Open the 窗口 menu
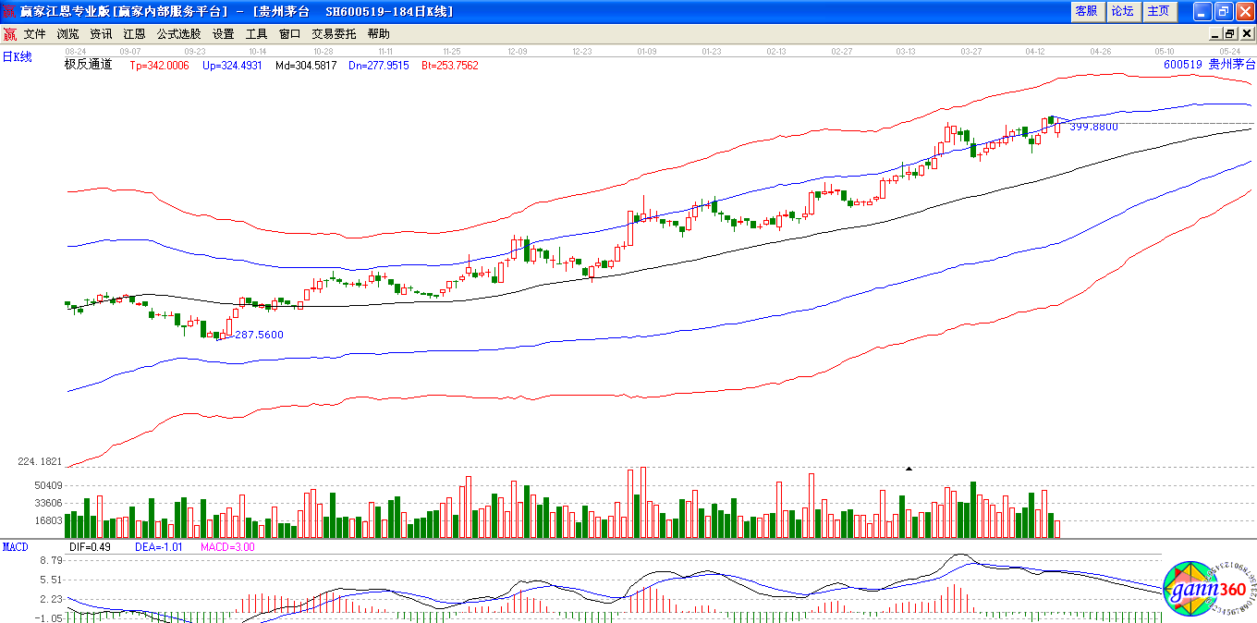The height and width of the screenshot is (623, 1257). click(289, 34)
